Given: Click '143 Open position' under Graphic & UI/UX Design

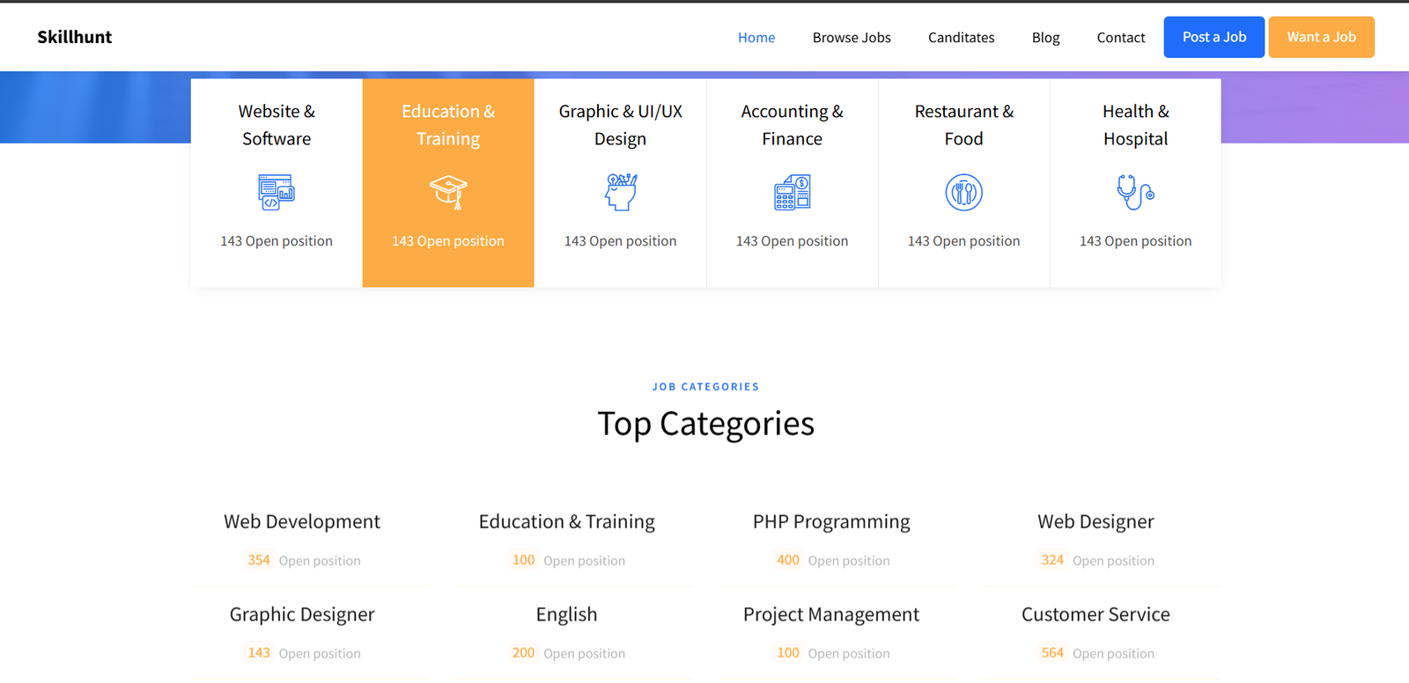Looking at the screenshot, I should (x=621, y=241).
